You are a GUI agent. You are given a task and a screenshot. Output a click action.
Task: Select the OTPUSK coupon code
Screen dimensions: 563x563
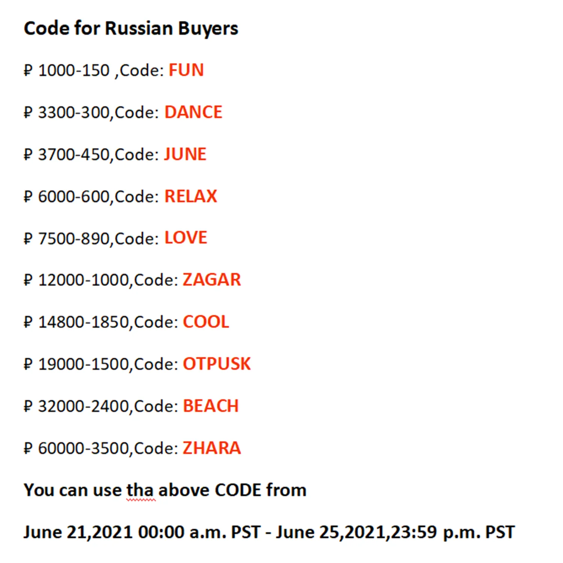coord(217,364)
